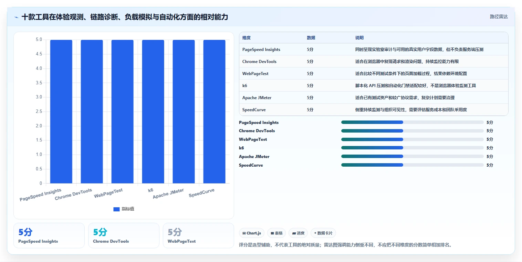Screen dimensions: 522x262
Task: Open the WebPageTest 5分 data card
Action: tap(198, 235)
